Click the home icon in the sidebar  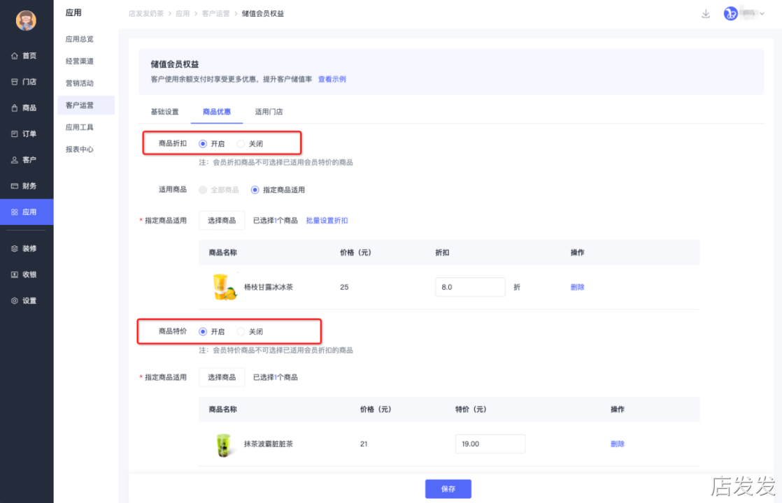(15, 56)
